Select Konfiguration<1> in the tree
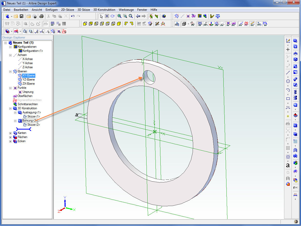This screenshot has width=301, height=226. (33, 51)
